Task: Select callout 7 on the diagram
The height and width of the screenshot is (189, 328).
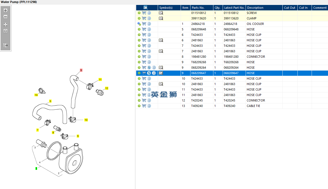Action: [37, 130]
